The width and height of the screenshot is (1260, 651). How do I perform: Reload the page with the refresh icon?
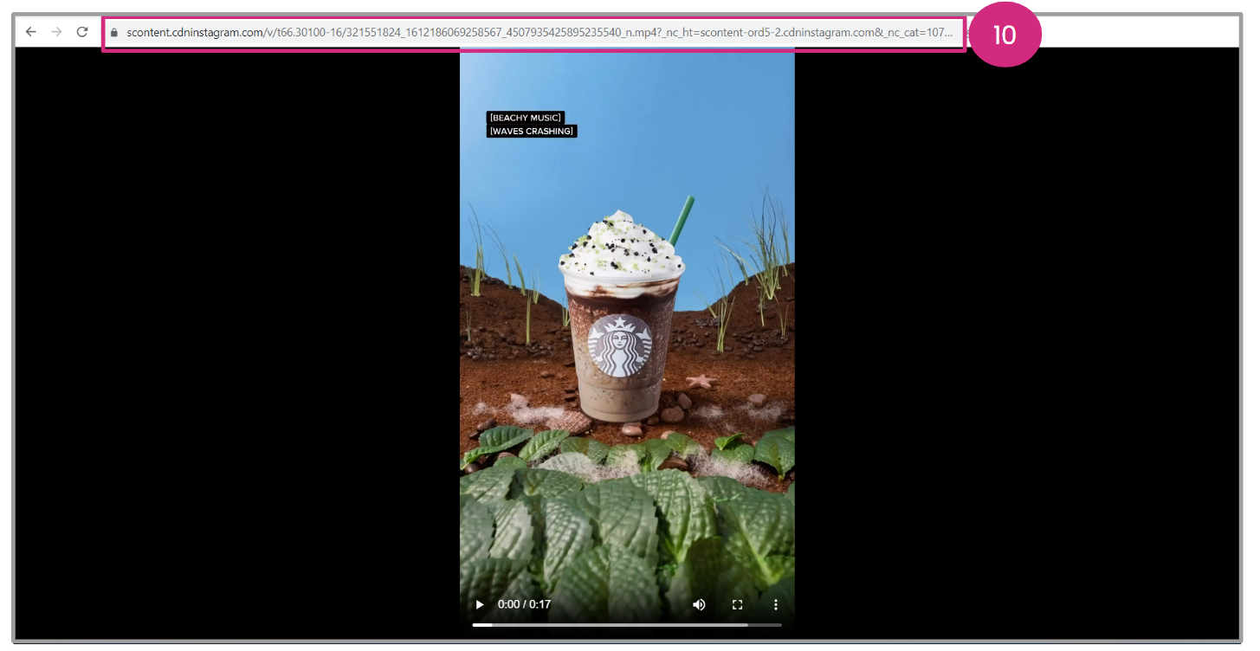coord(82,32)
